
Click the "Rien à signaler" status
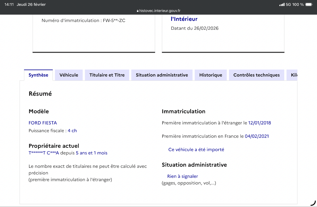coord(183,176)
